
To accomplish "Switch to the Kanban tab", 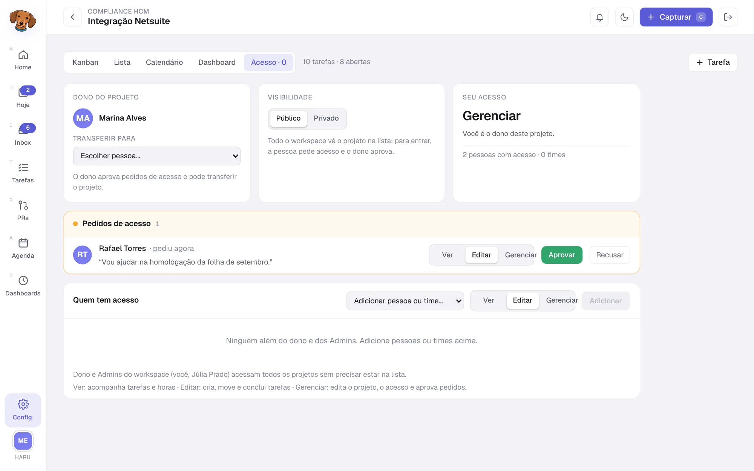I will click(86, 62).
